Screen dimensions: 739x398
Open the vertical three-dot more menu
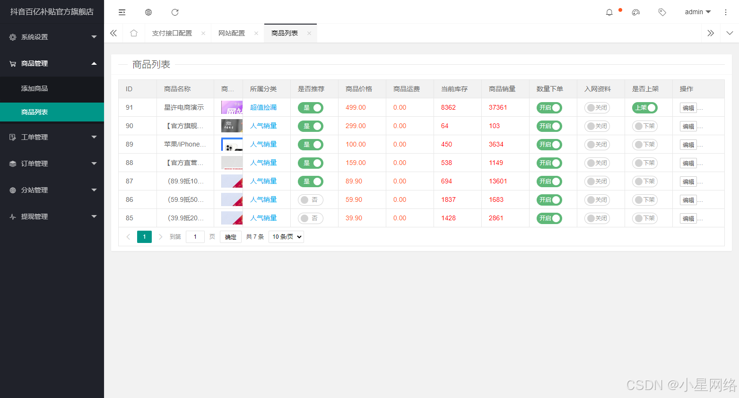pyautogui.click(x=726, y=12)
